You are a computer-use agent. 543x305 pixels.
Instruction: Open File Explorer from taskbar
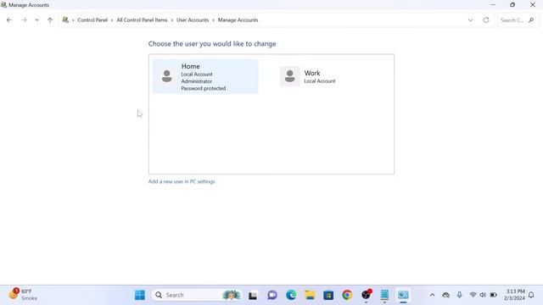click(310, 295)
